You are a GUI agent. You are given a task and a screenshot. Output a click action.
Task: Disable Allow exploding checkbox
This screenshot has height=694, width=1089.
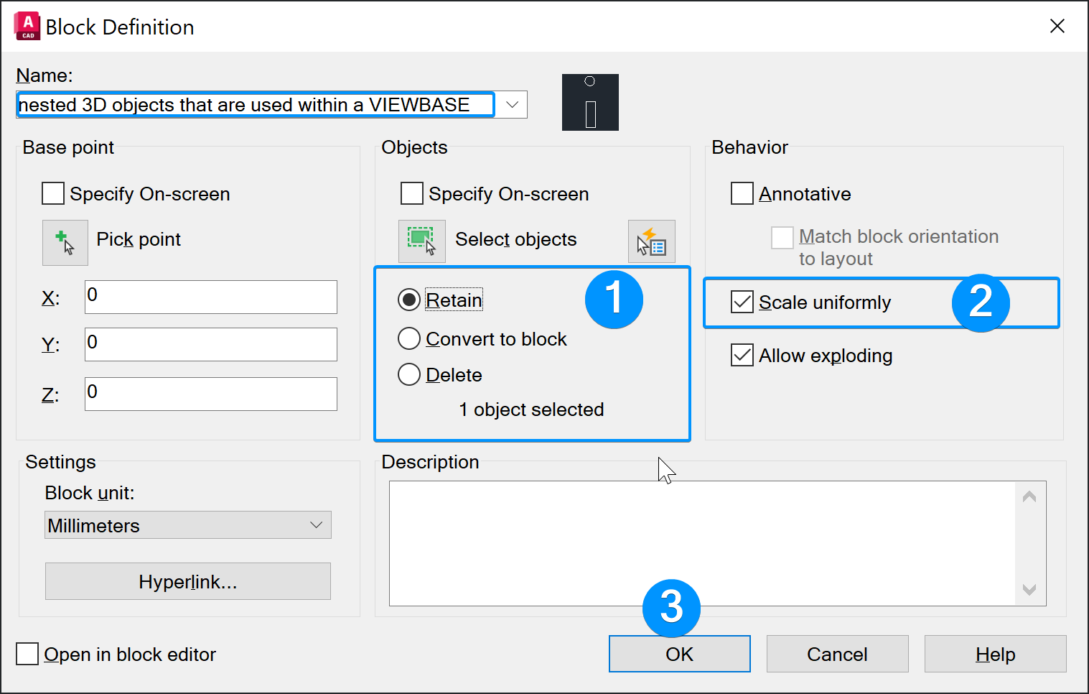pyautogui.click(x=742, y=356)
